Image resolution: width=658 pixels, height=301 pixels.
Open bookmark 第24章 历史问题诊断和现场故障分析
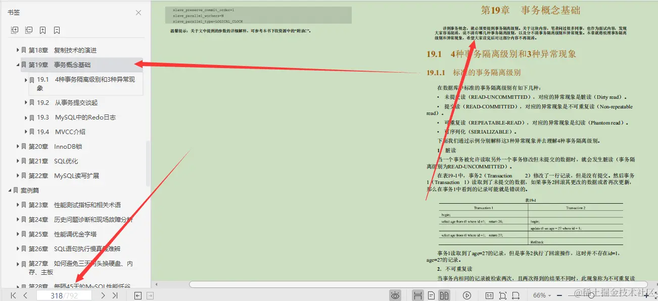(81, 219)
